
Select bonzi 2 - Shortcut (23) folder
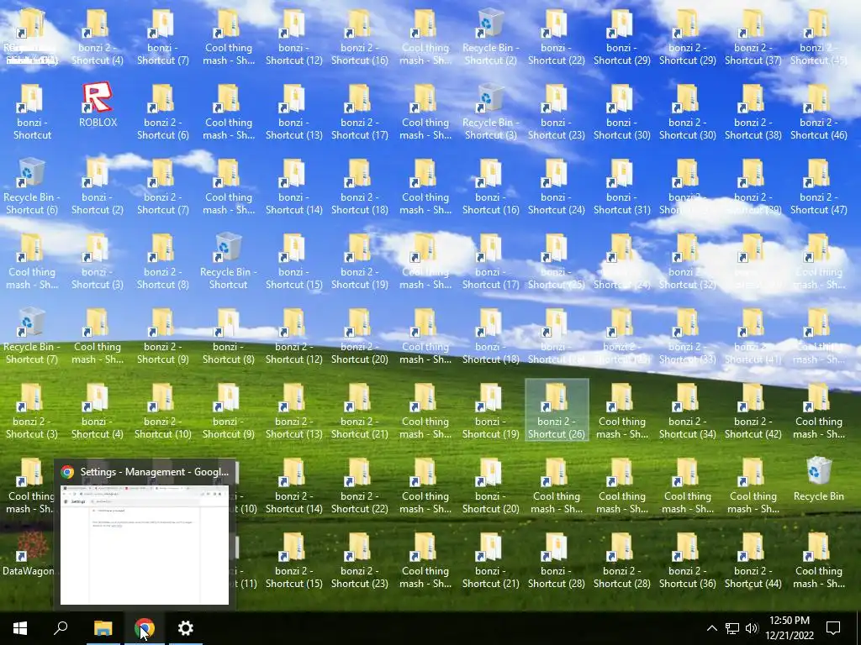tap(360, 560)
